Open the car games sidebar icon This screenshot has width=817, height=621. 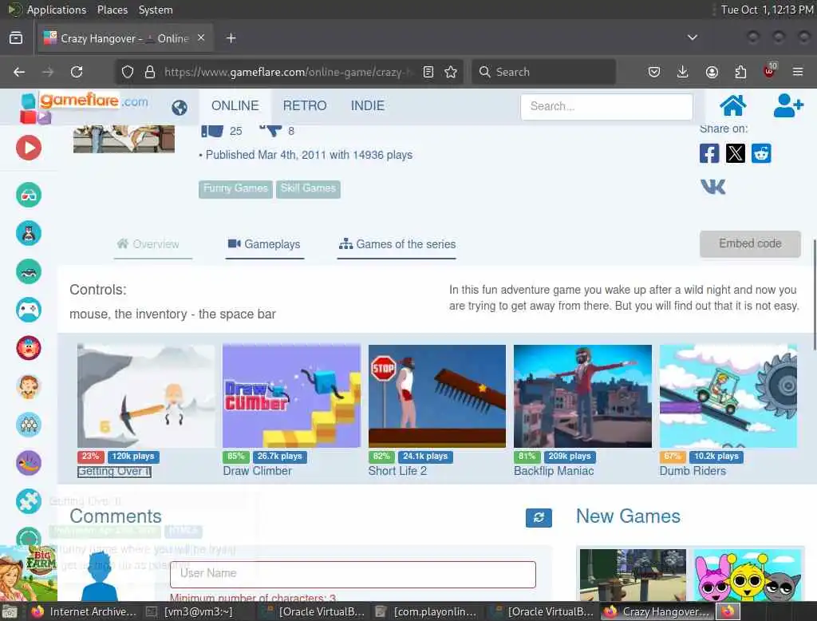click(29, 271)
